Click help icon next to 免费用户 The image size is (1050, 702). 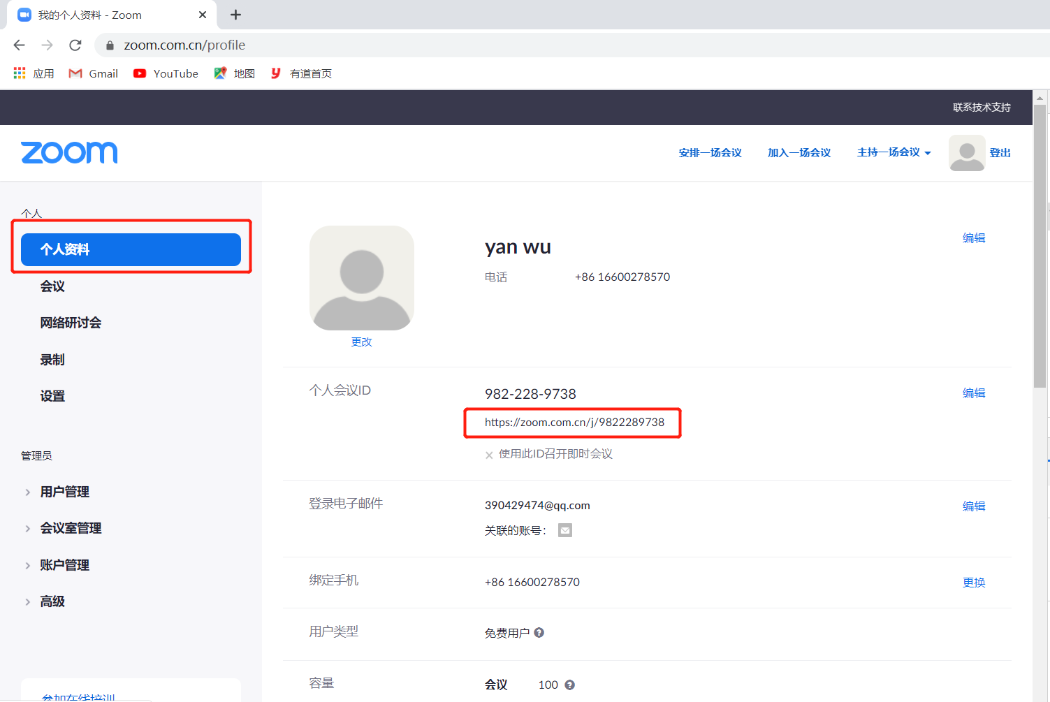click(x=539, y=633)
